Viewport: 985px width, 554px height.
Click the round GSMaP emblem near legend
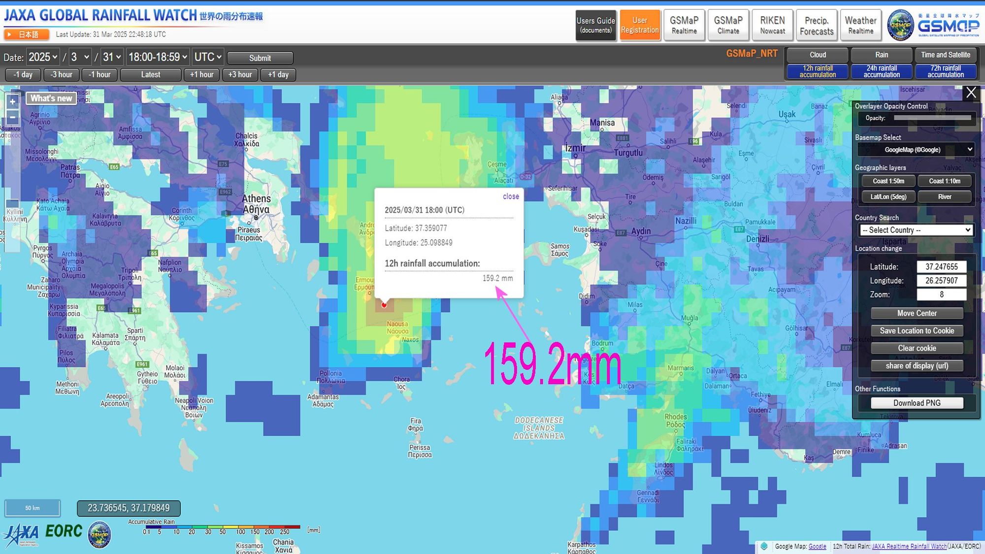(x=99, y=535)
